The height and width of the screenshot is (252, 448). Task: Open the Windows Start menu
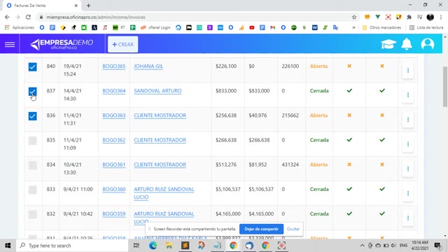click(8, 246)
